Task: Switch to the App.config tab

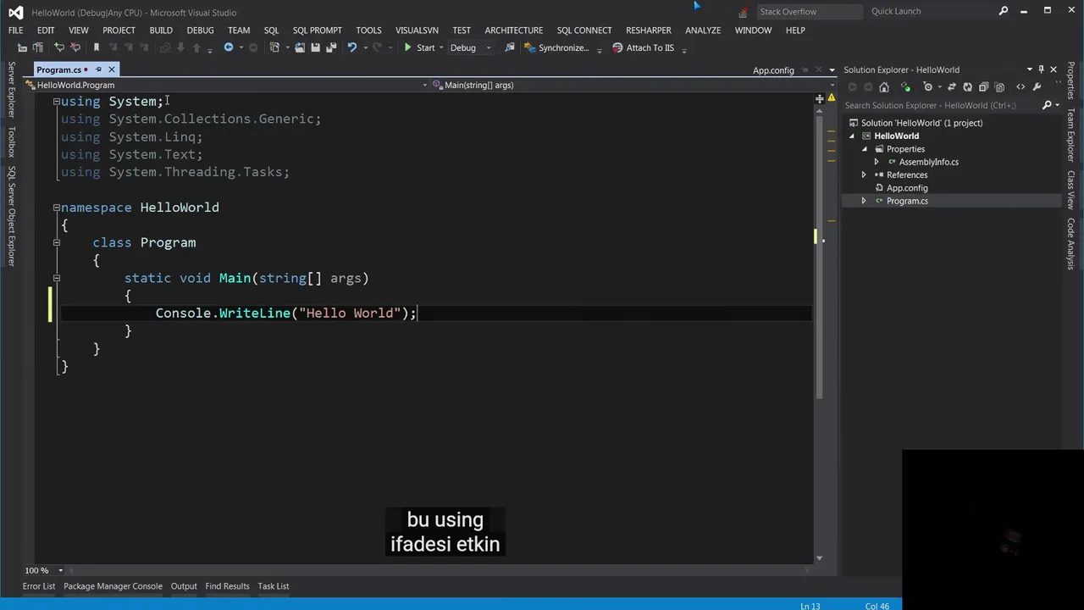Action: point(773,70)
